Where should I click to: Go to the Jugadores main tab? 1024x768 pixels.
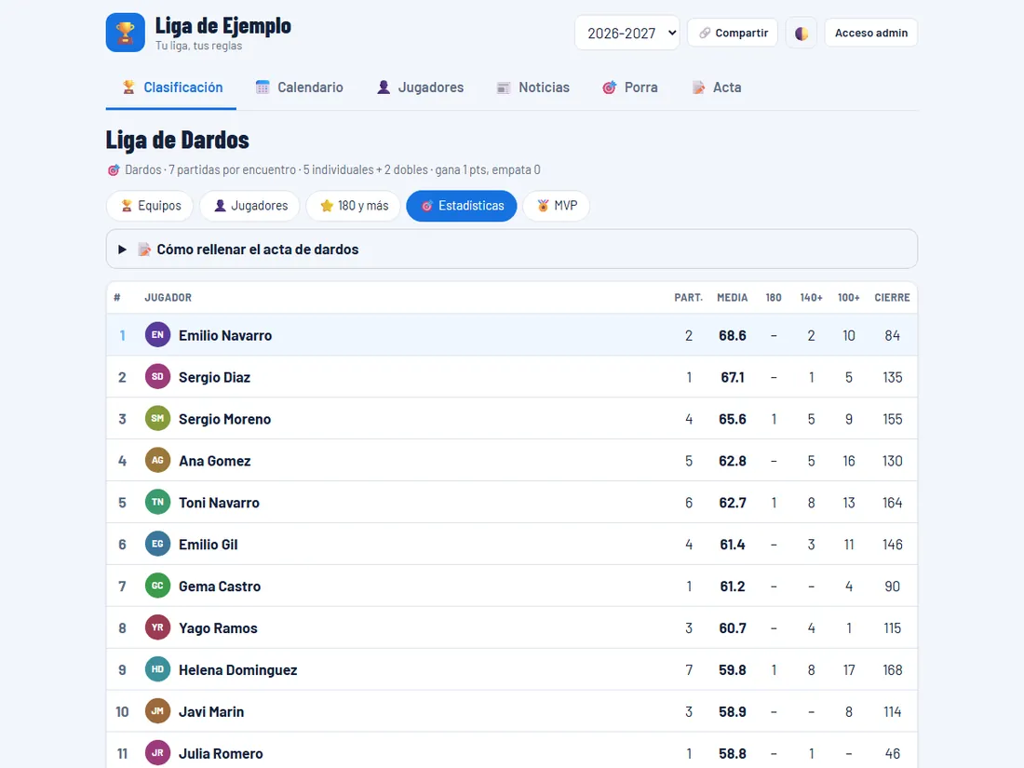(x=420, y=88)
